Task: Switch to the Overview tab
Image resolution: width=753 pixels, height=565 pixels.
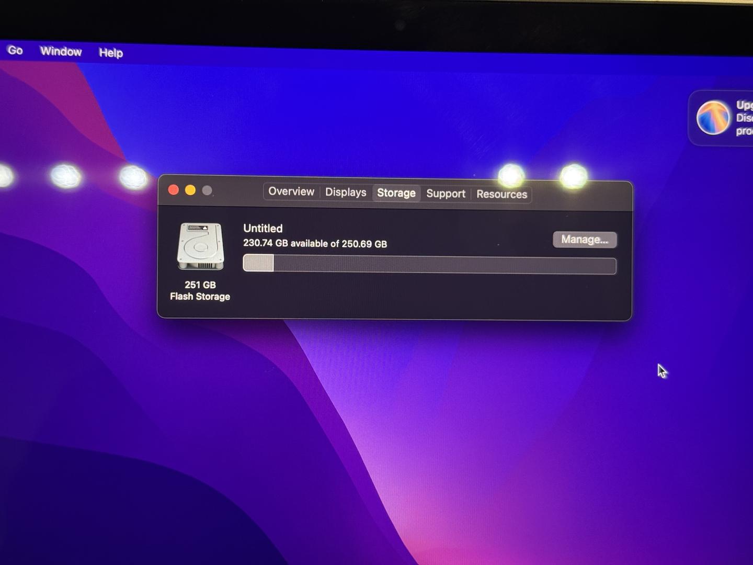Action: click(x=291, y=192)
